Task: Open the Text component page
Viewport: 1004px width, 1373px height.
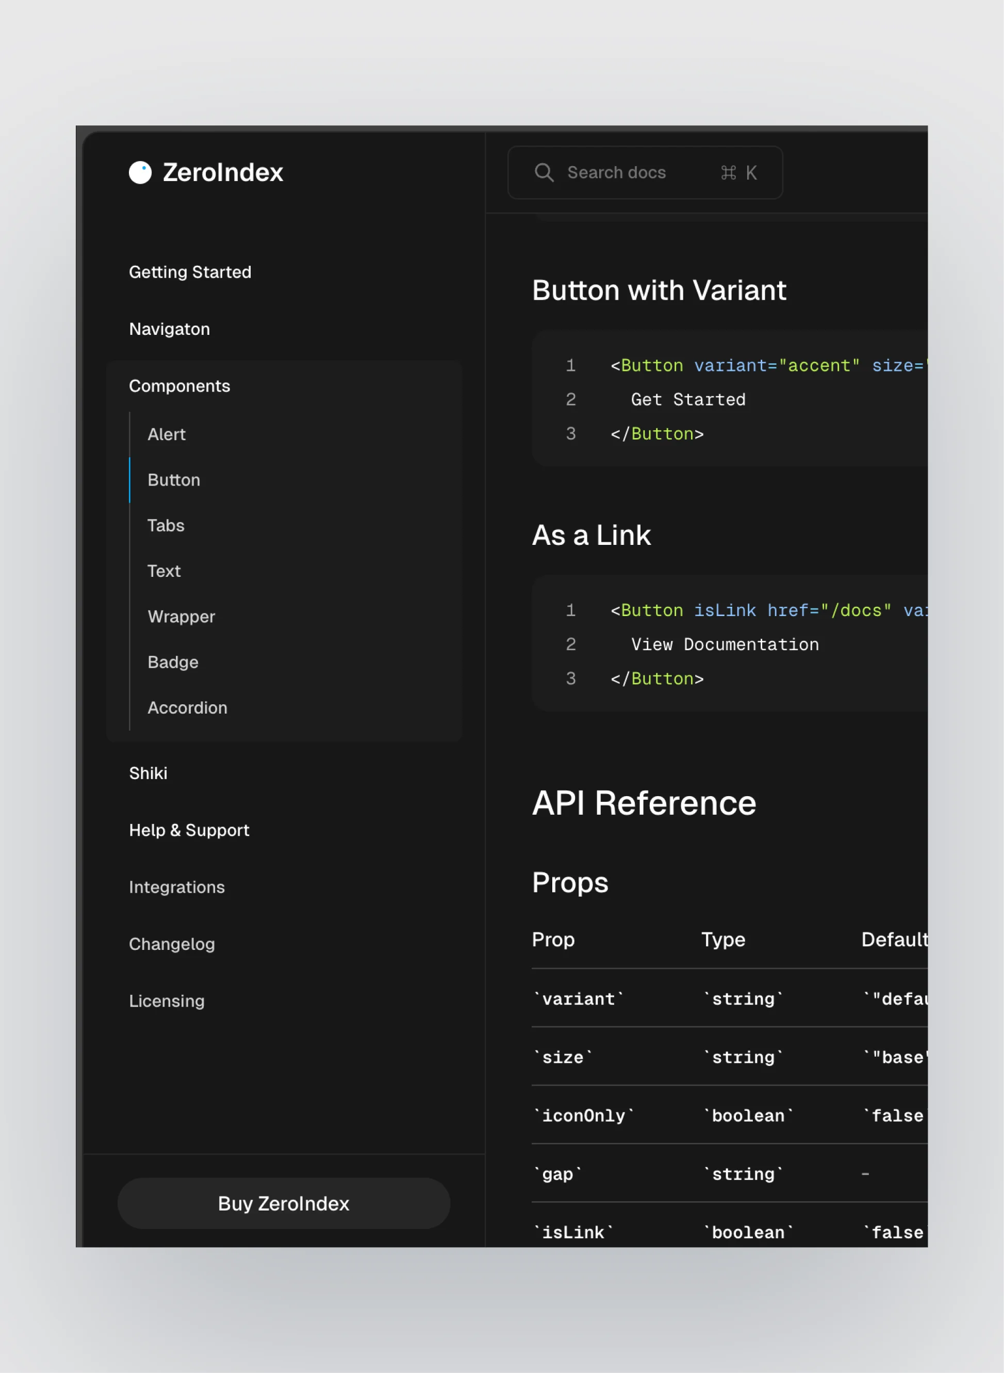Action: (x=163, y=571)
